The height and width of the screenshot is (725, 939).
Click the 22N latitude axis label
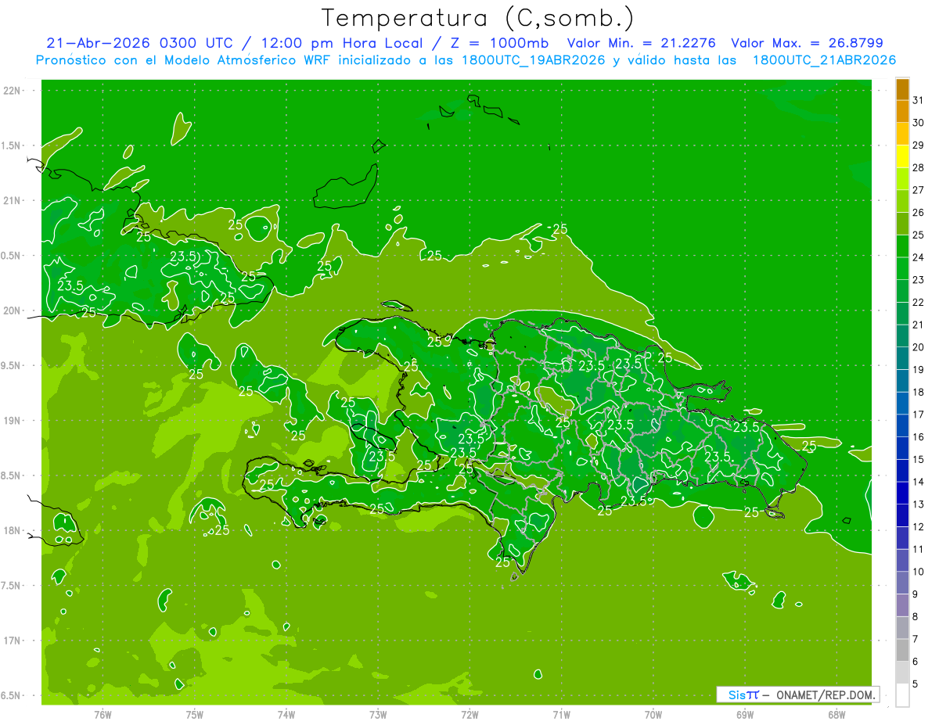[12, 90]
